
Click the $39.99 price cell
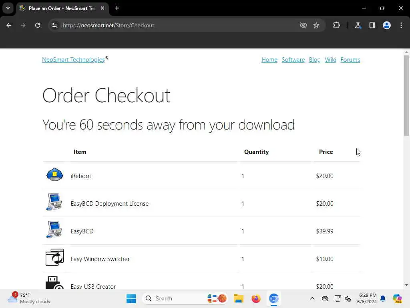pyautogui.click(x=325, y=231)
